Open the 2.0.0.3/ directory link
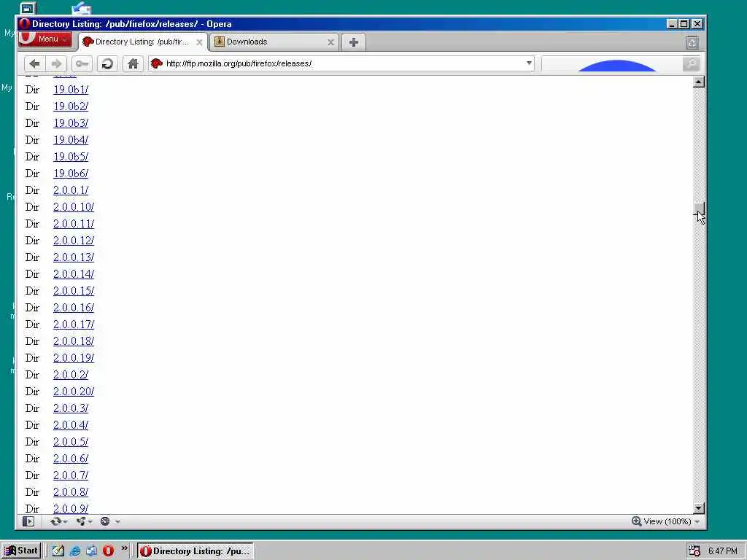Image resolution: width=747 pixels, height=560 pixels. point(71,408)
